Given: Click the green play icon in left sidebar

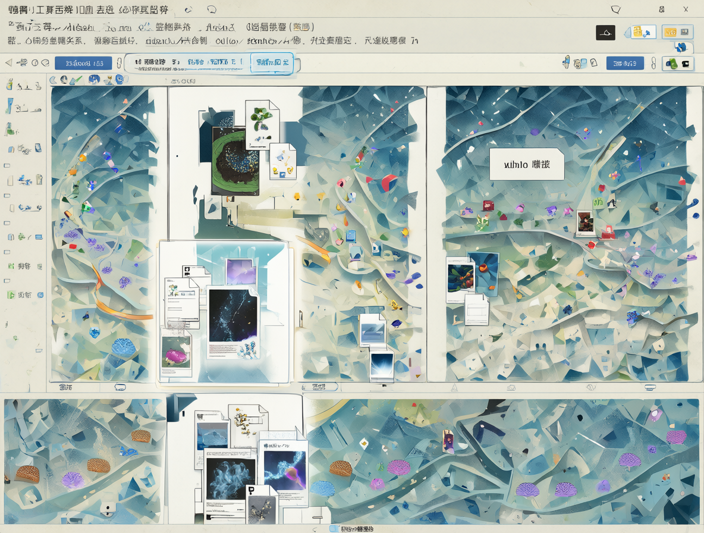Looking at the screenshot, I should click(11, 295).
